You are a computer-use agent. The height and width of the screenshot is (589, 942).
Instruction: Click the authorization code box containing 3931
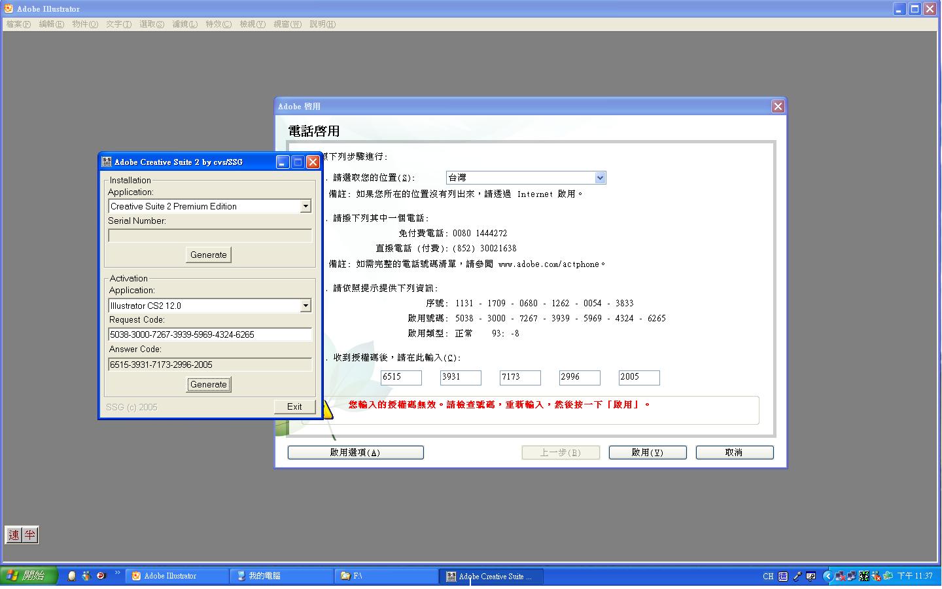click(x=461, y=378)
